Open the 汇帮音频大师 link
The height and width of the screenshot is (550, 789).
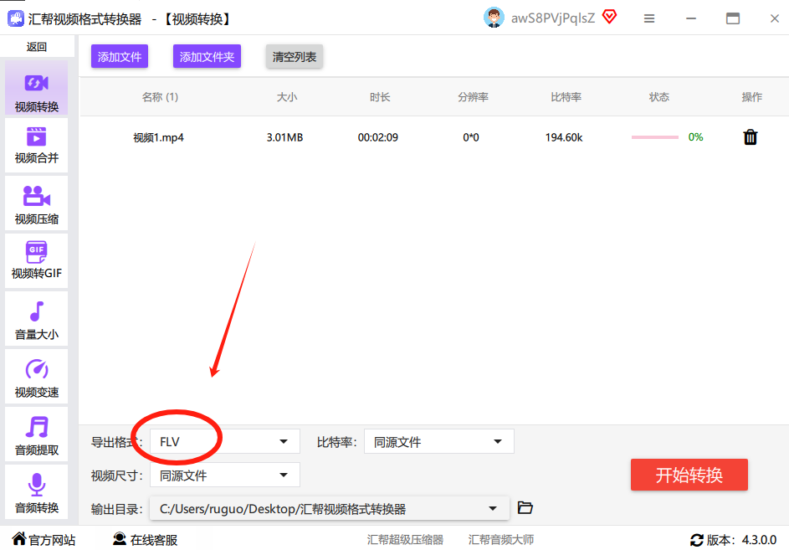pos(500,540)
